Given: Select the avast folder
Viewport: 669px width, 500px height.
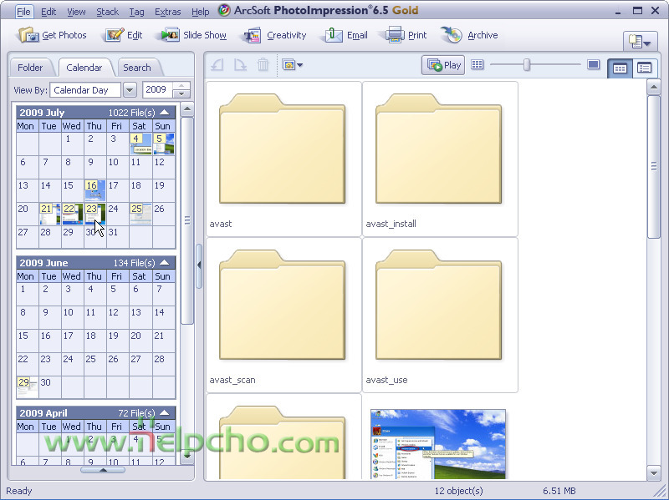Looking at the screenshot, I should coord(283,159).
